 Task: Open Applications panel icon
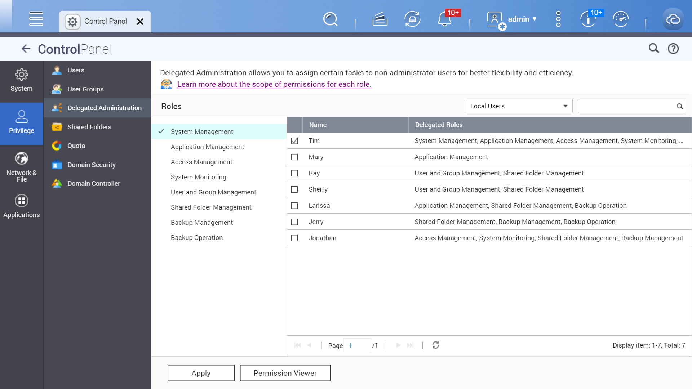21,201
